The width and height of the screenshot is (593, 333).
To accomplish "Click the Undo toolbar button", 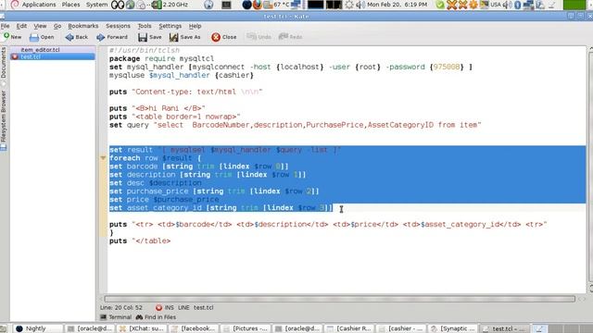I will pyautogui.click(x=259, y=37).
